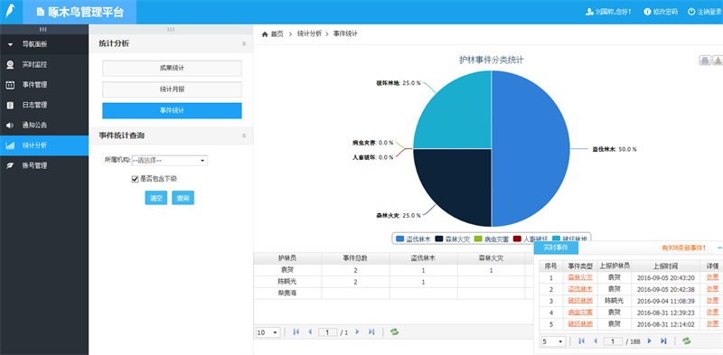
Task: Open the 所属机构 dropdown
Action: (x=170, y=161)
